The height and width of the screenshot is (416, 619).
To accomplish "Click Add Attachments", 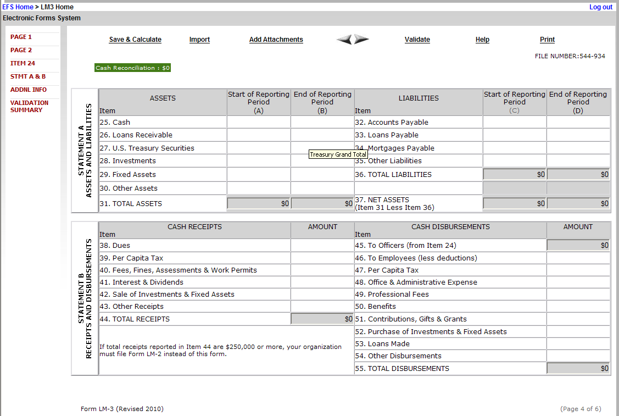I will click(276, 40).
